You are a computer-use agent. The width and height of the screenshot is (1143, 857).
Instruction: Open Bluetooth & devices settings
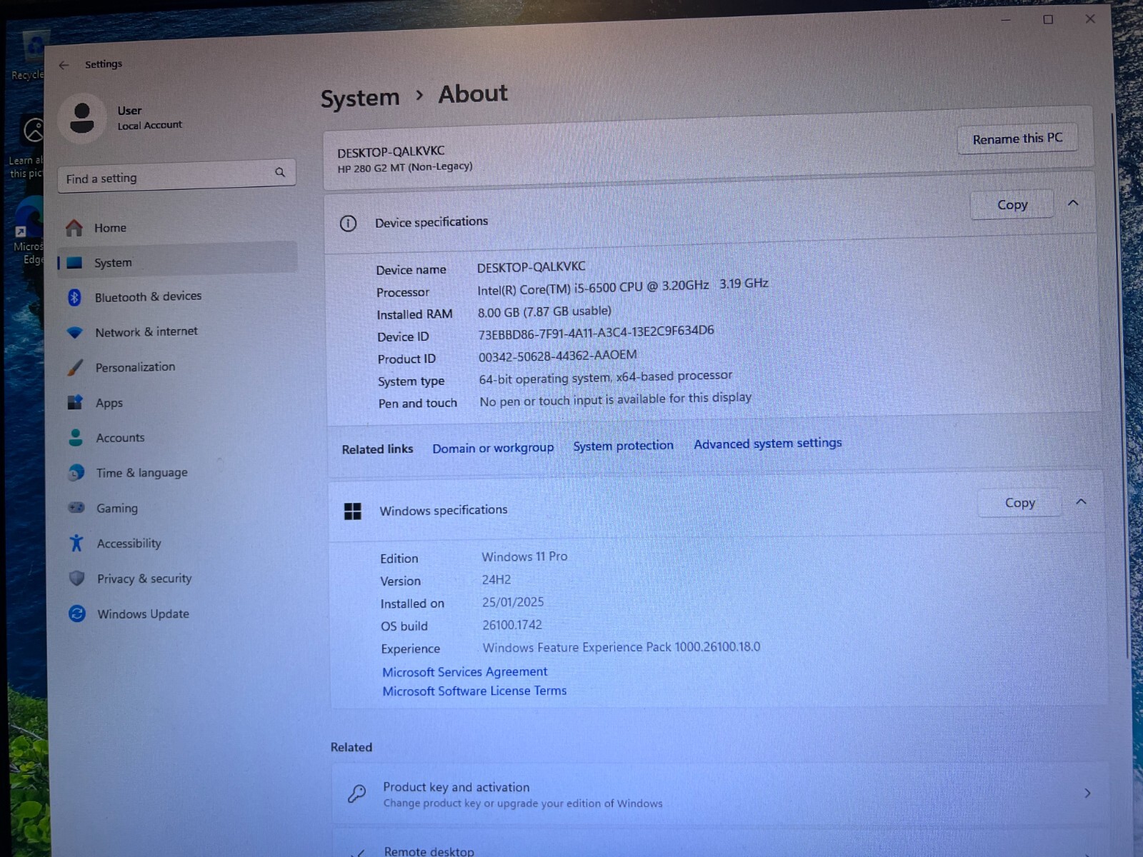[x=148, y=296]
